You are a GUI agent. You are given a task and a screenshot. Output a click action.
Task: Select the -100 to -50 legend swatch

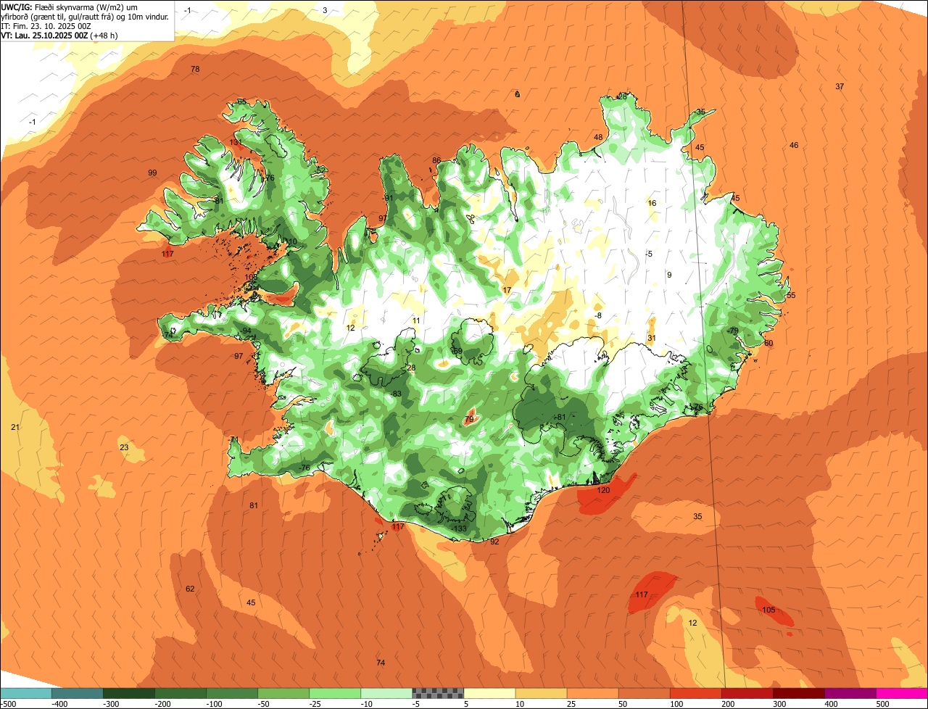(x=232, y=693)
